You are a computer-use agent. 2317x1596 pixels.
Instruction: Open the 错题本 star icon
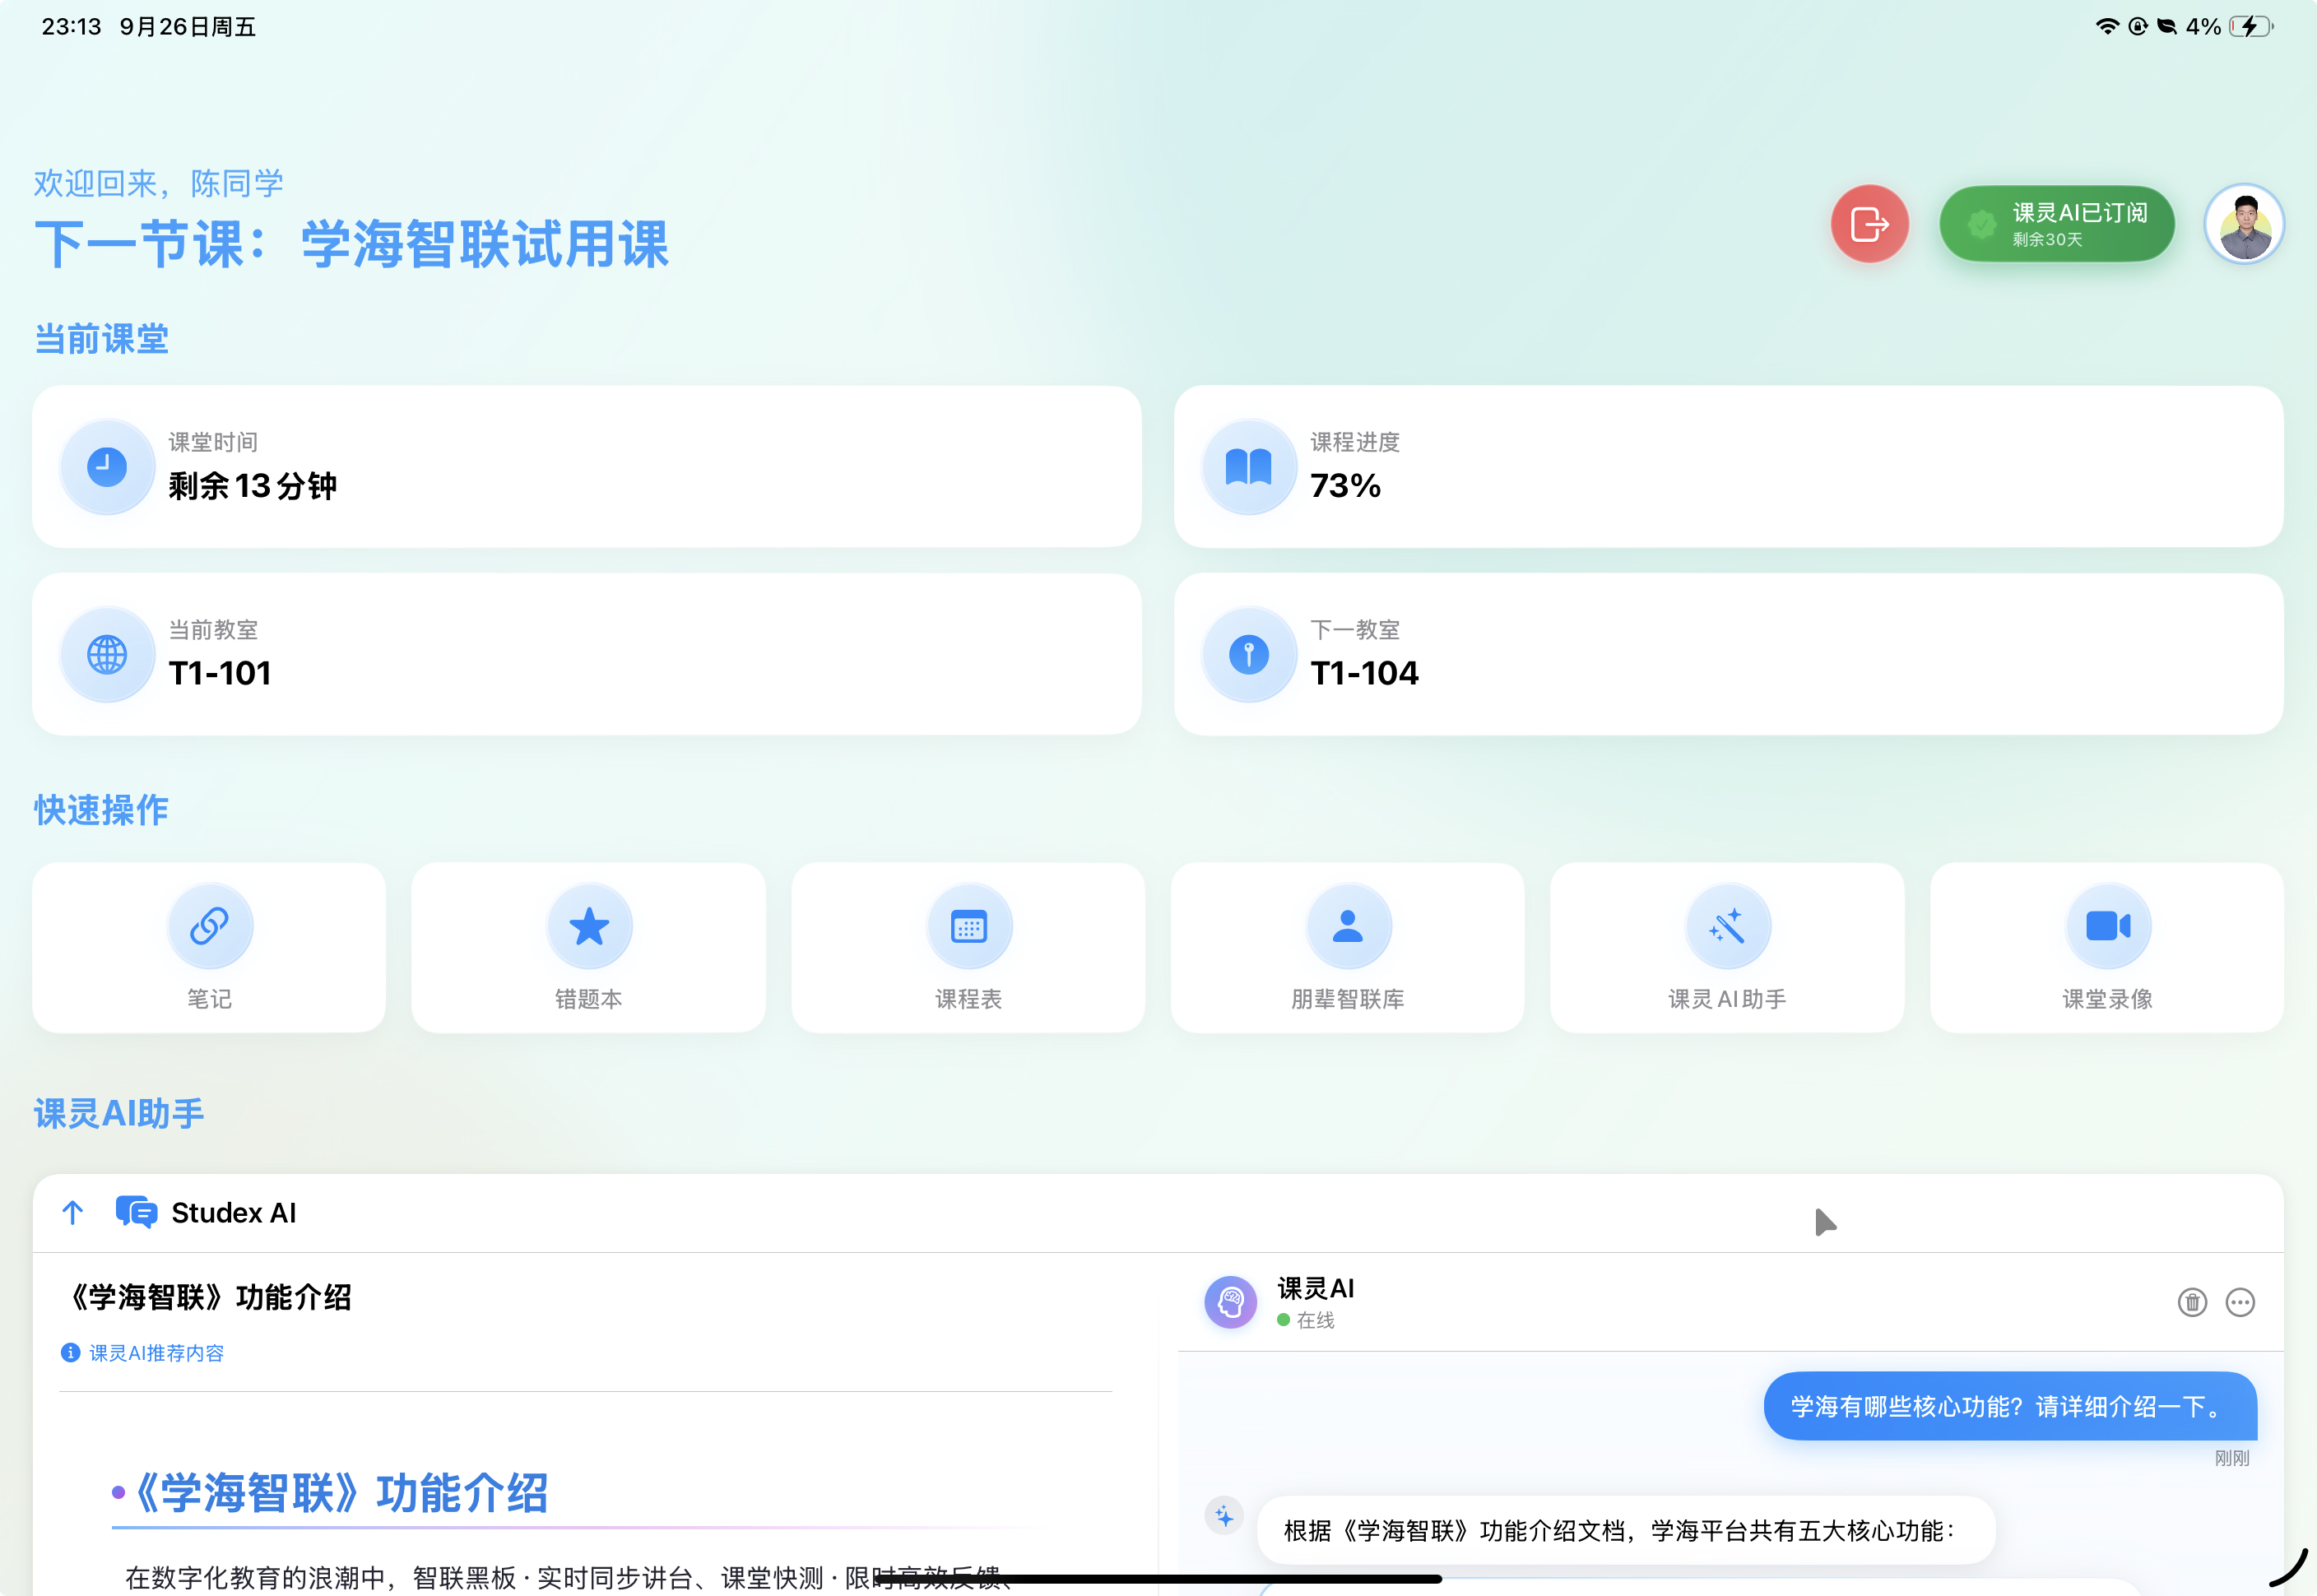click(588, 926)
